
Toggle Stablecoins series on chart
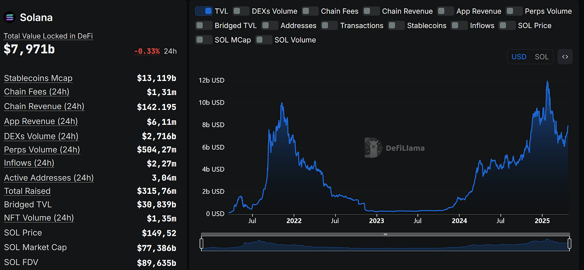(396, 25)
